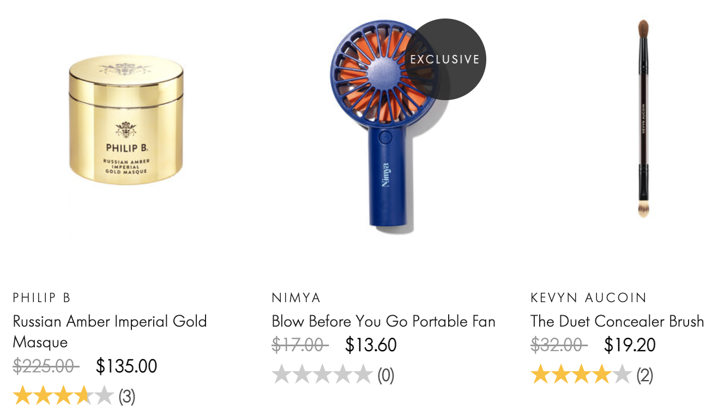Image resolution: width=724 pixels, height=417 pixels.
Task: Click the $13.60 sale price
Action: [x=371, y=345]
